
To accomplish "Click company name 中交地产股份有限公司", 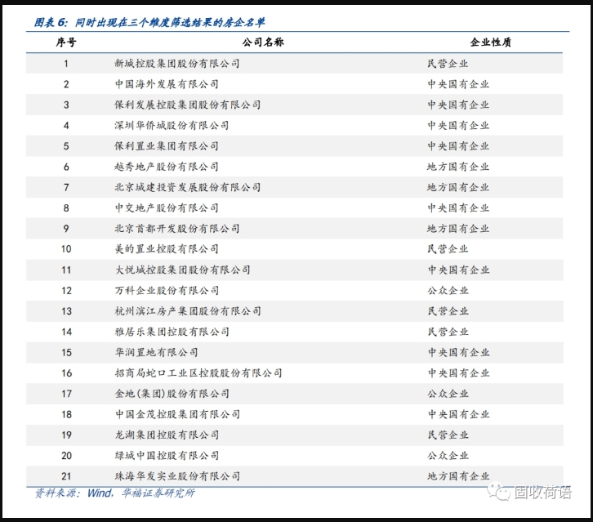I will pos(167,207).
